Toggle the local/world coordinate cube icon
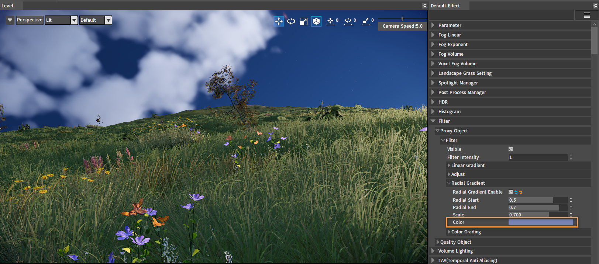Viewport: 599px width, 264px height. pyautogui.click(x=316, y=21)
